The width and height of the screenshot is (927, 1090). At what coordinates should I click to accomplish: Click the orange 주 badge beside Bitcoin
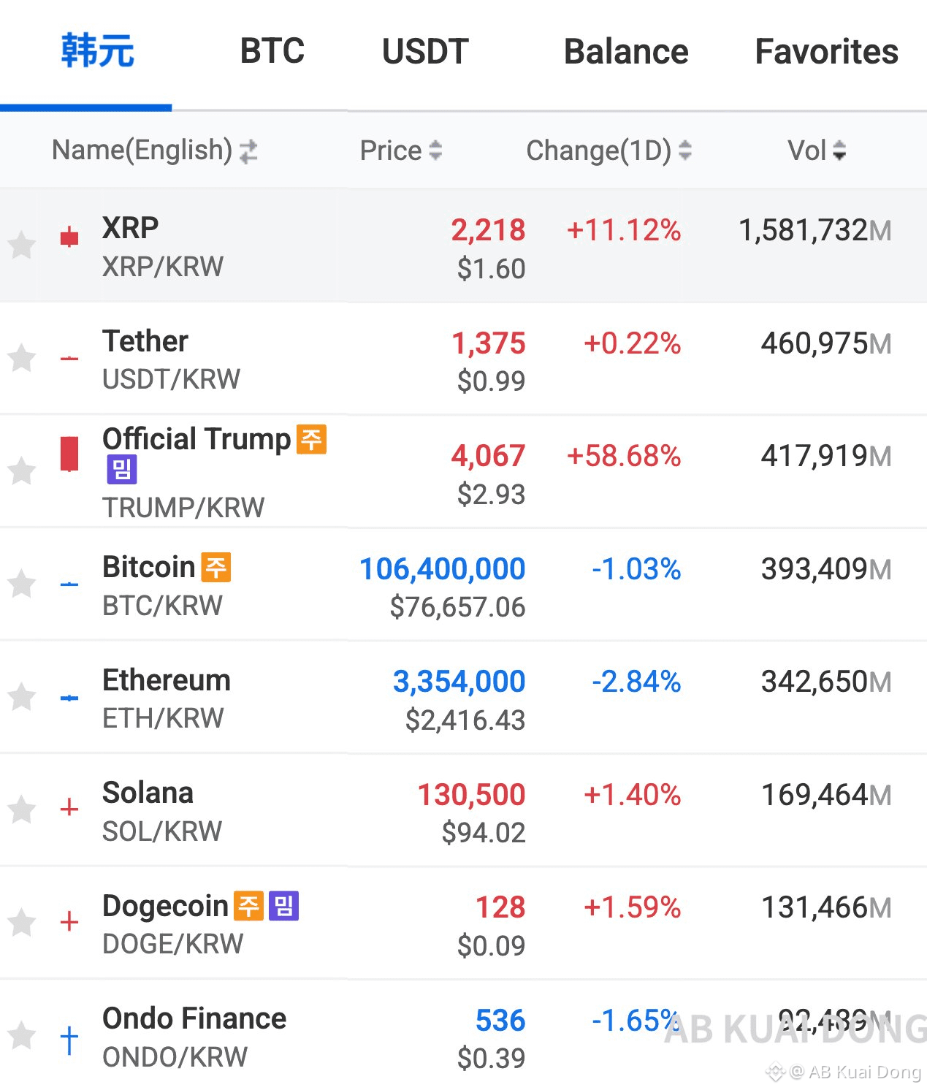pos(216,567)
